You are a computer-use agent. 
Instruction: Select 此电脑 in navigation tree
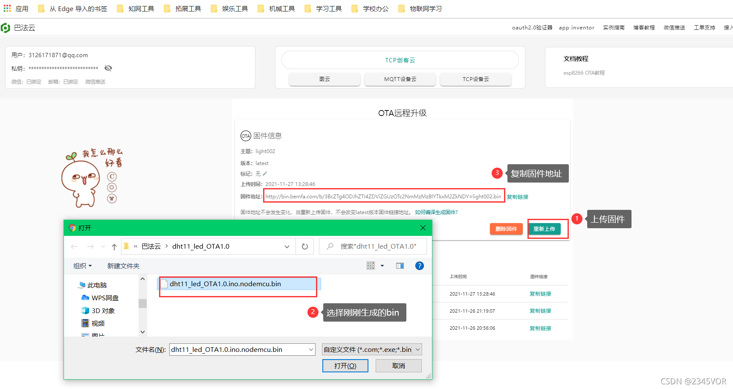click(93, 285)
